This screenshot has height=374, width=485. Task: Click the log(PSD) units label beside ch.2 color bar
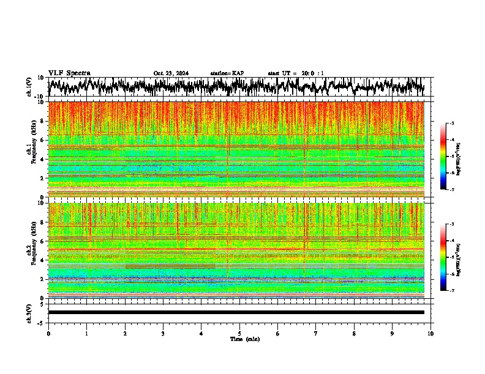tap(459, 260)
